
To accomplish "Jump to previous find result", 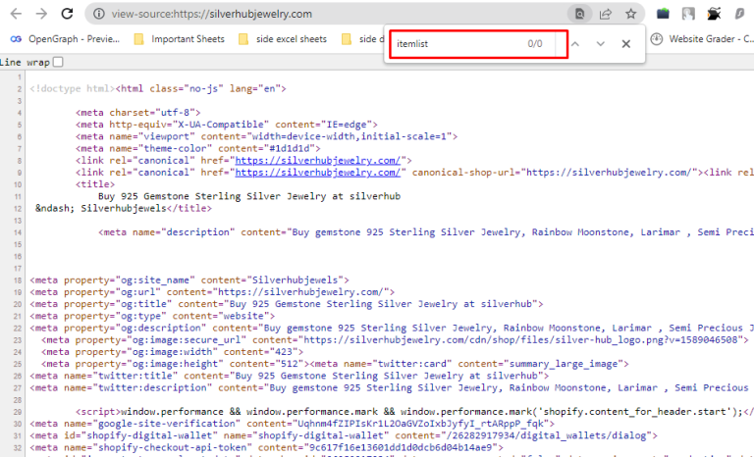I will click(x=575, y=44).
